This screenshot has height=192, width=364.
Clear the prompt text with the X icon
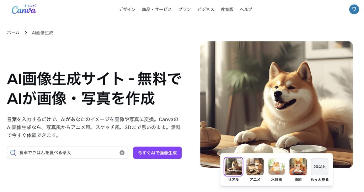click(x=122, y=153)
